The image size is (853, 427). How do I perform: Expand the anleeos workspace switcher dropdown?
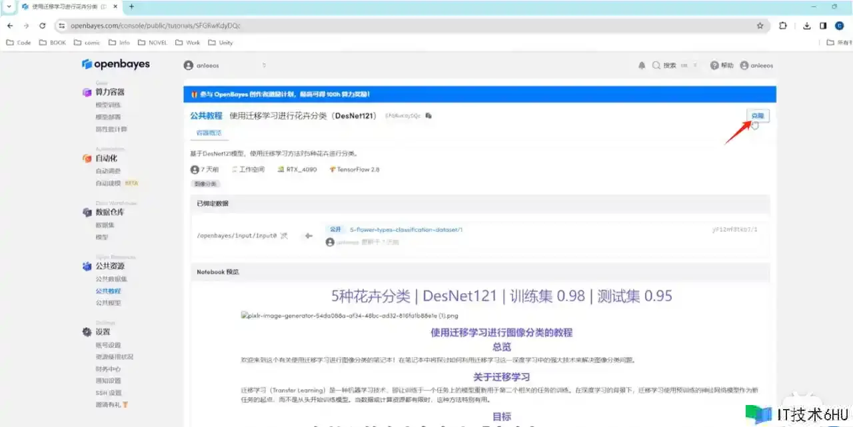pyautogui.click(x=264, y=65)
